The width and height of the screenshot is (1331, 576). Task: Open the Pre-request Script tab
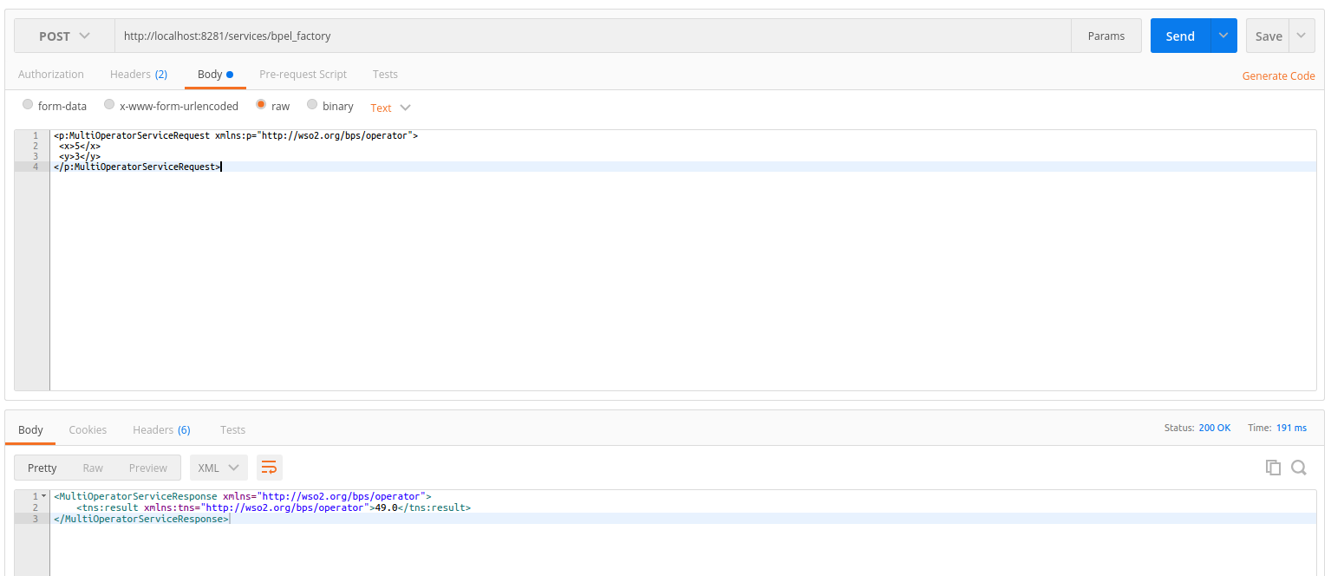(x=303, y=74)
